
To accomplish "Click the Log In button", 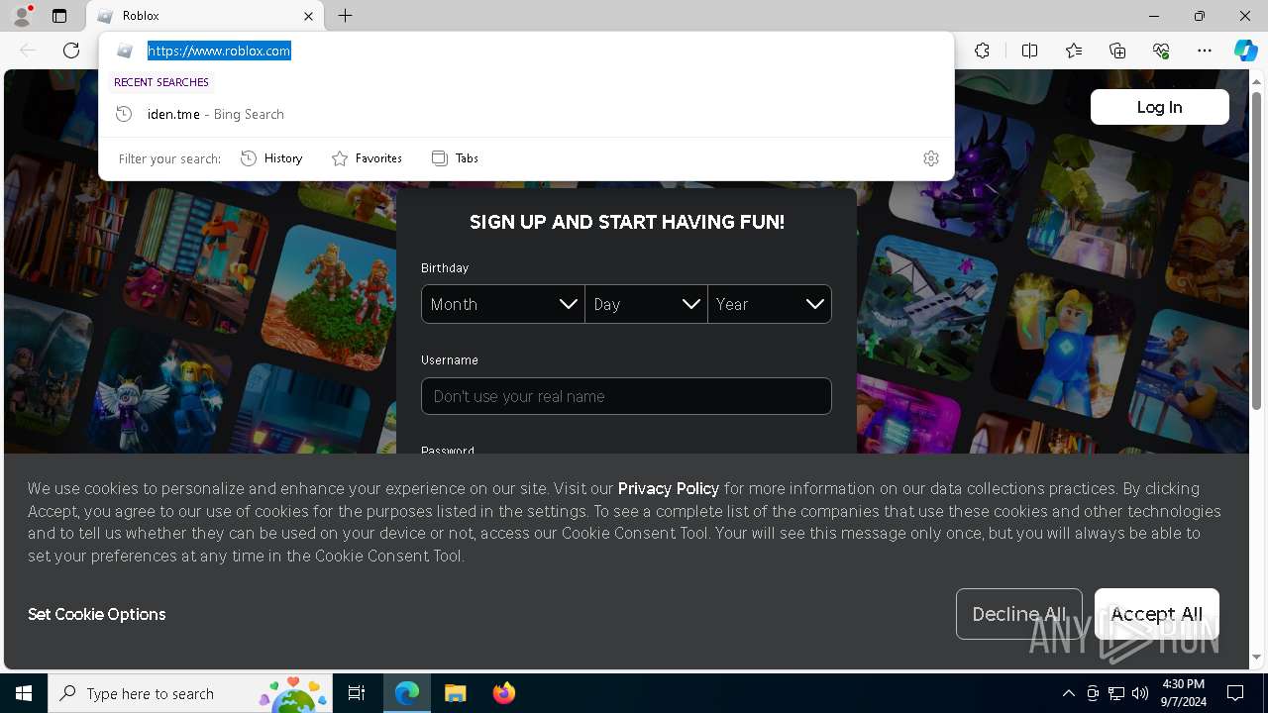I will (x=1159, y=107).
